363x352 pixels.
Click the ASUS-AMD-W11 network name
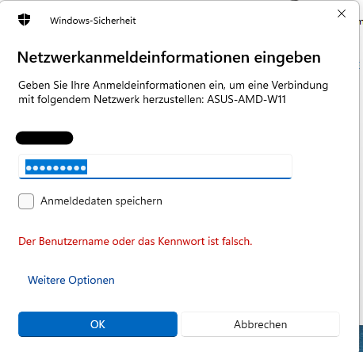[246, 100]
